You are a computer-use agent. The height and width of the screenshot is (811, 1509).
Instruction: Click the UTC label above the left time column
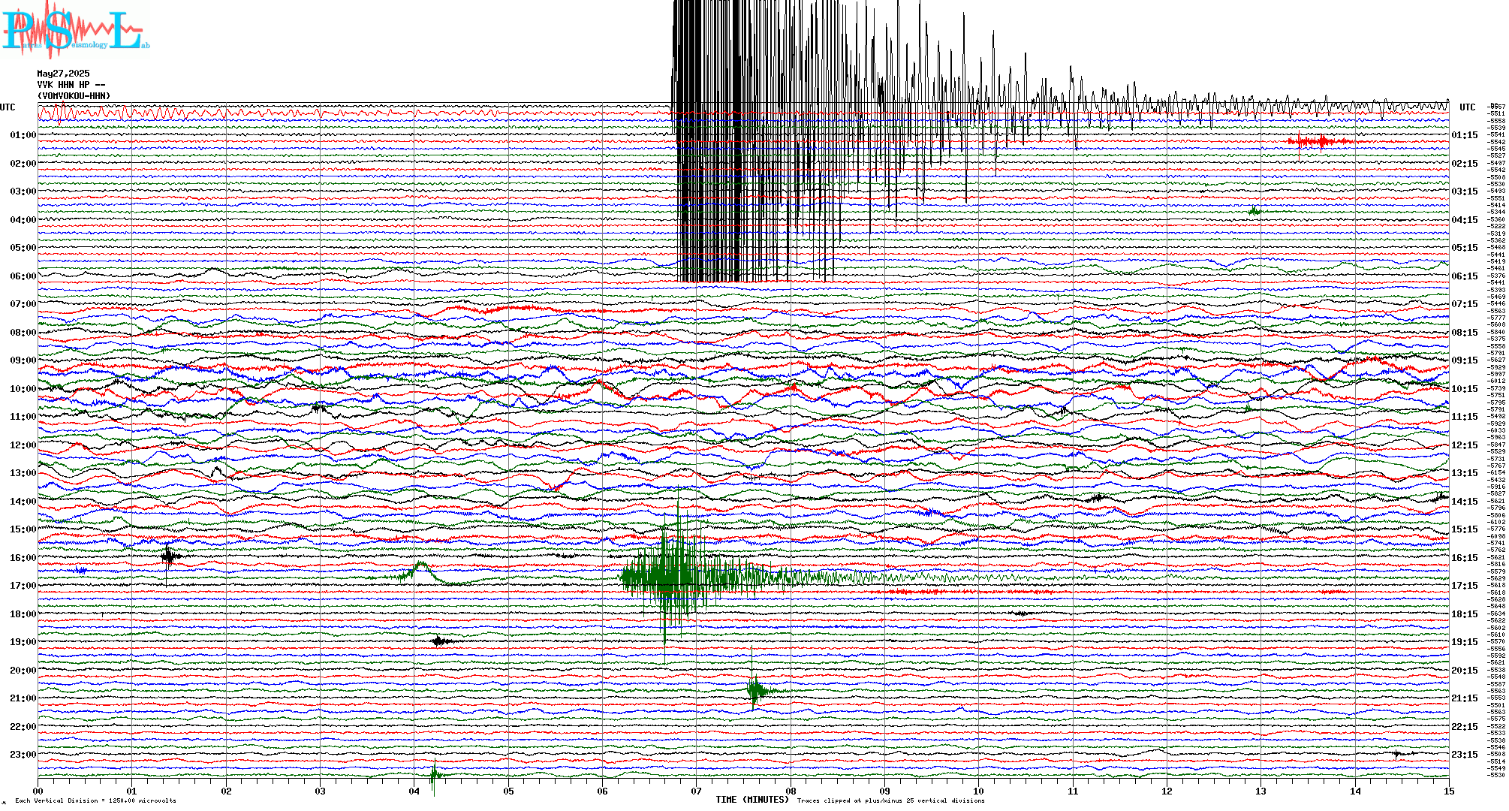(x=8, y=107)
